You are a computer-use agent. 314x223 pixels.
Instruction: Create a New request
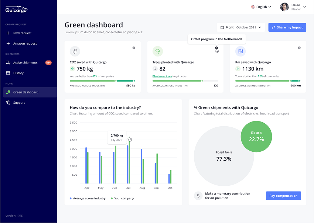tap(22, 33)
